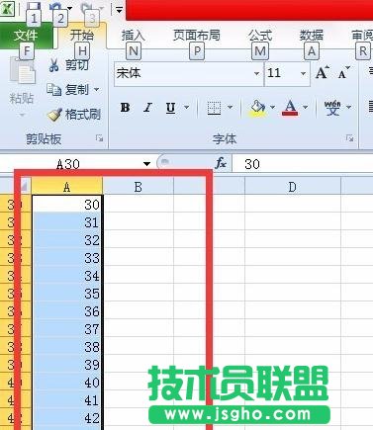Apply the yellow fill color bucket
Screen dimensions: 373x430
(x=258, y=108)
